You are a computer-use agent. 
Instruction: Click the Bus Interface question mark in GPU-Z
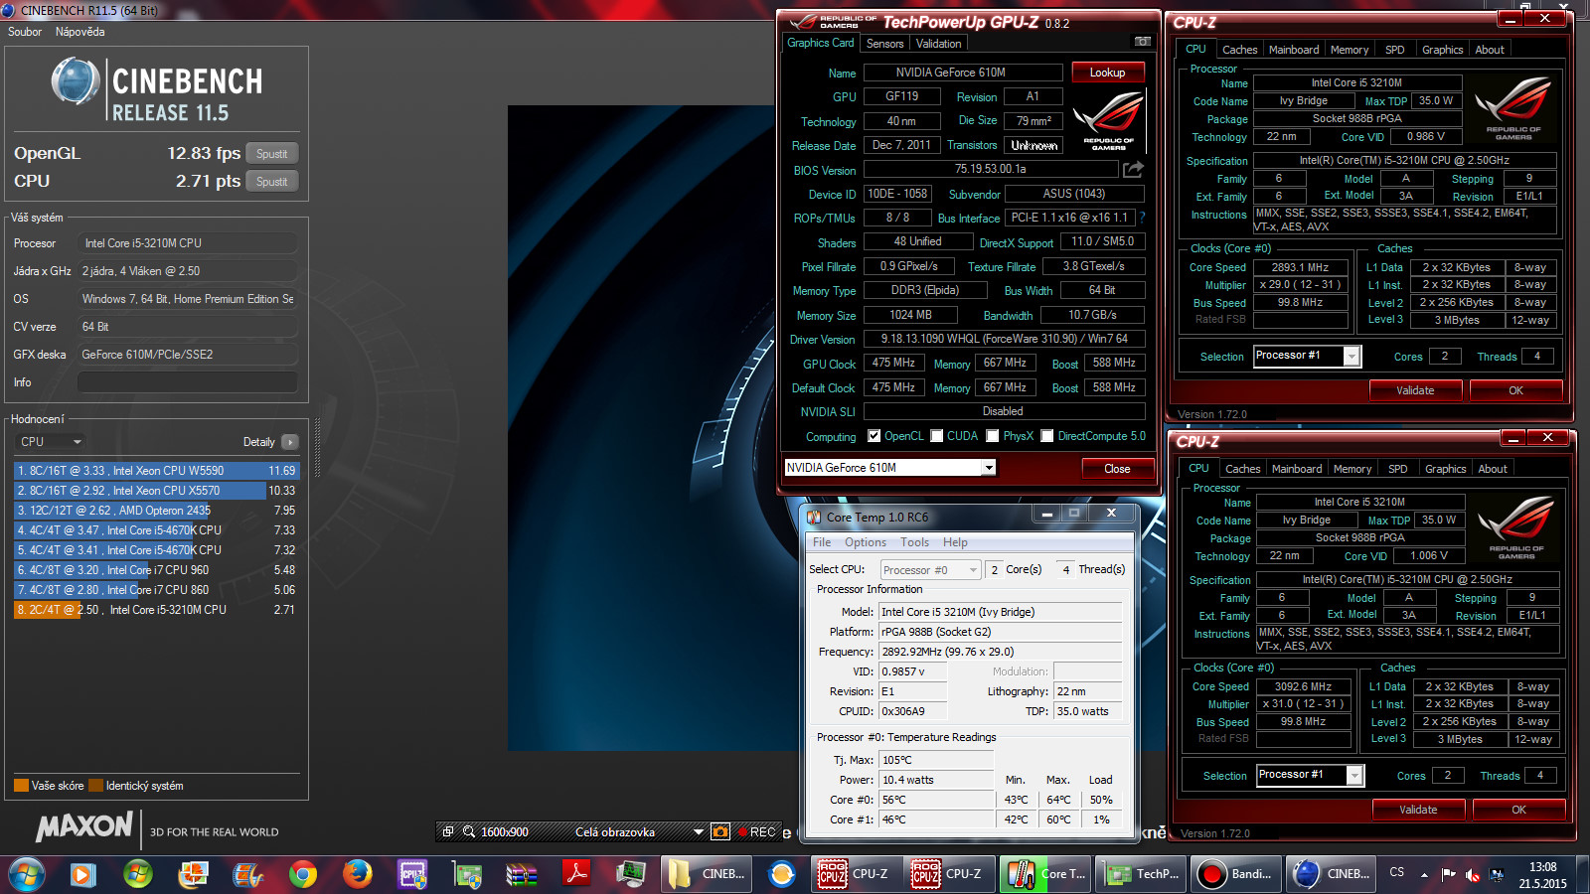1142,218
